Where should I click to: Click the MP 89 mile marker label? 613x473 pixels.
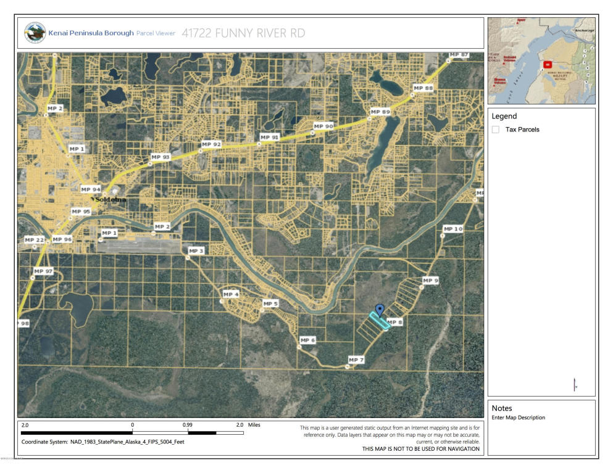point(380,112)
